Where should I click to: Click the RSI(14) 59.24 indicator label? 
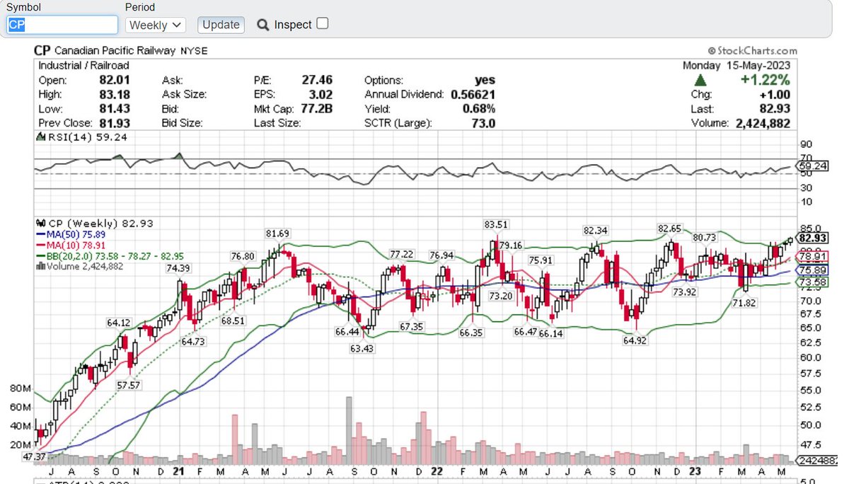coord(81,137)
